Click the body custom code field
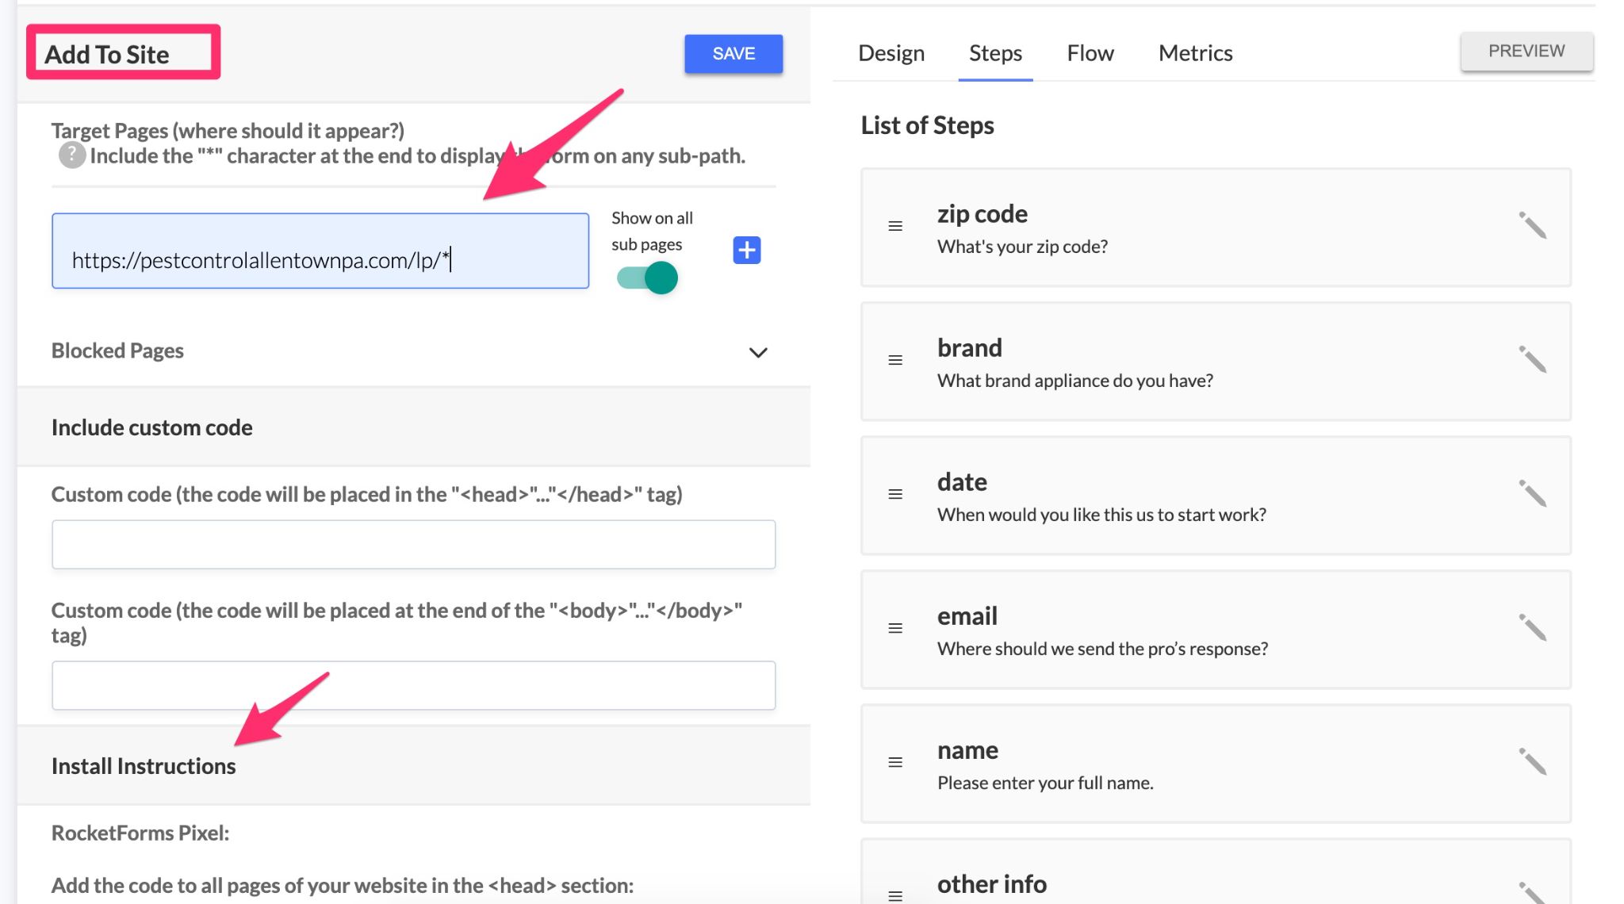1624x904 pixels. point(413,684)
